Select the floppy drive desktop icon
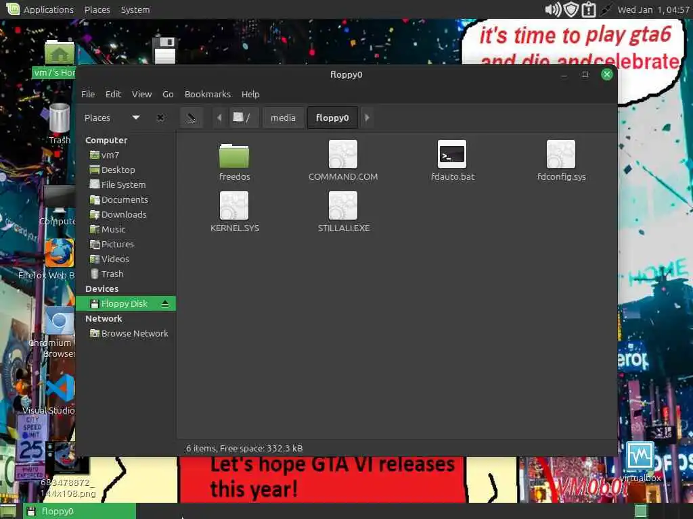Image resolution: width=693 pixels, height=519 pixels. 164,51
